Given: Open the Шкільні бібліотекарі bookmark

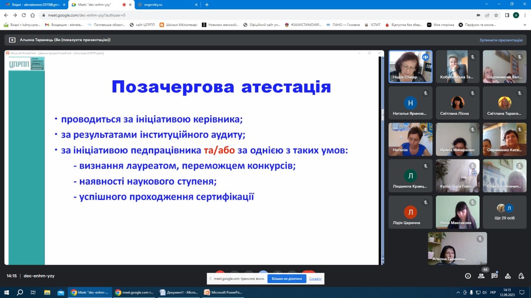Looking at the screenshot, I should [178, 25].
